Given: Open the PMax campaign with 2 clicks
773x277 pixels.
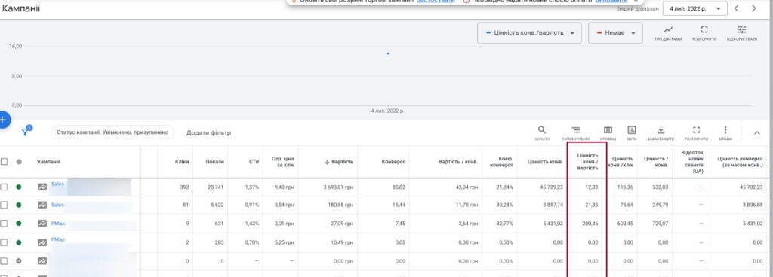Looking at the screenshot, I should click(59, 239).
